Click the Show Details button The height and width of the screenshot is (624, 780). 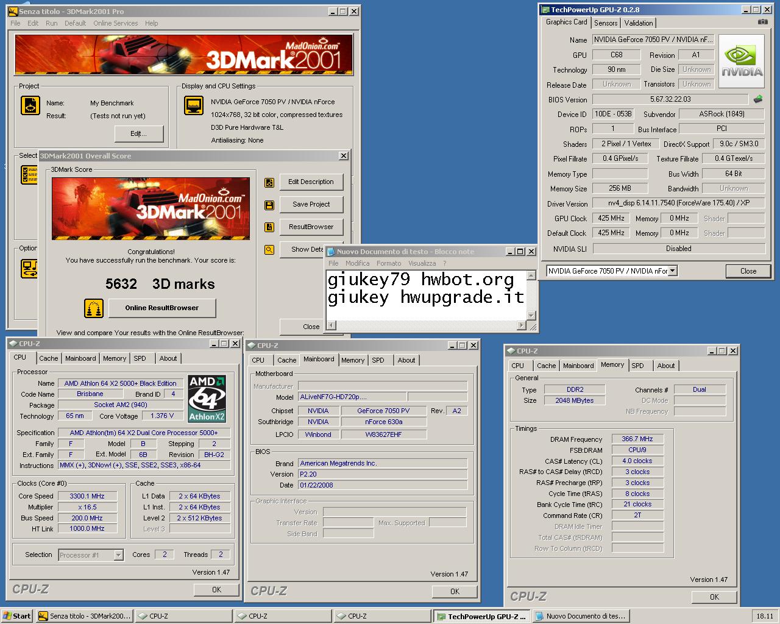coord(302,249)
